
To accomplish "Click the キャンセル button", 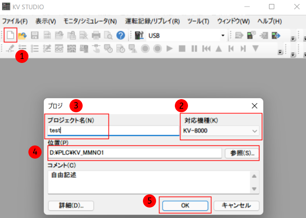I will tap(236, 205).
